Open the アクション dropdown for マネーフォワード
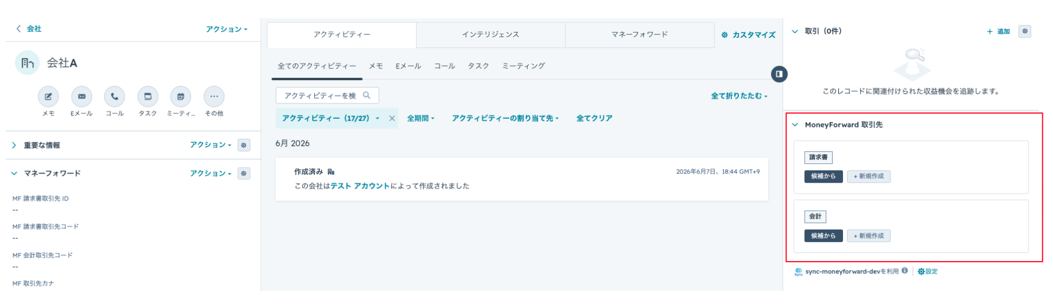Screen dimensions: 1053x305 click(x=211, y=173)
